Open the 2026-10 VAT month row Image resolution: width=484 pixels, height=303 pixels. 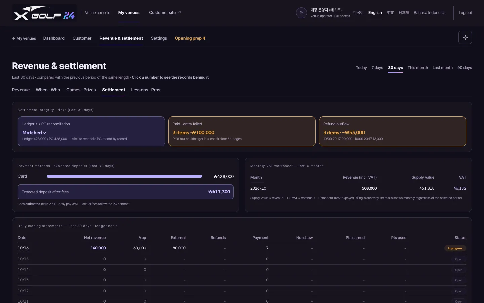(x=258, y=188)
